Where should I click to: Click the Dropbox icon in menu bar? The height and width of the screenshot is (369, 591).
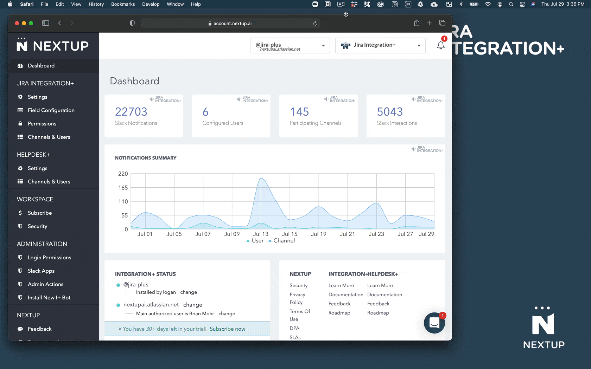click(x=354, y=4)
